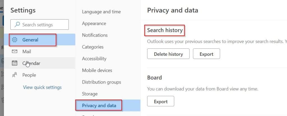Switch to the Notifications section

tap(95, 35)
